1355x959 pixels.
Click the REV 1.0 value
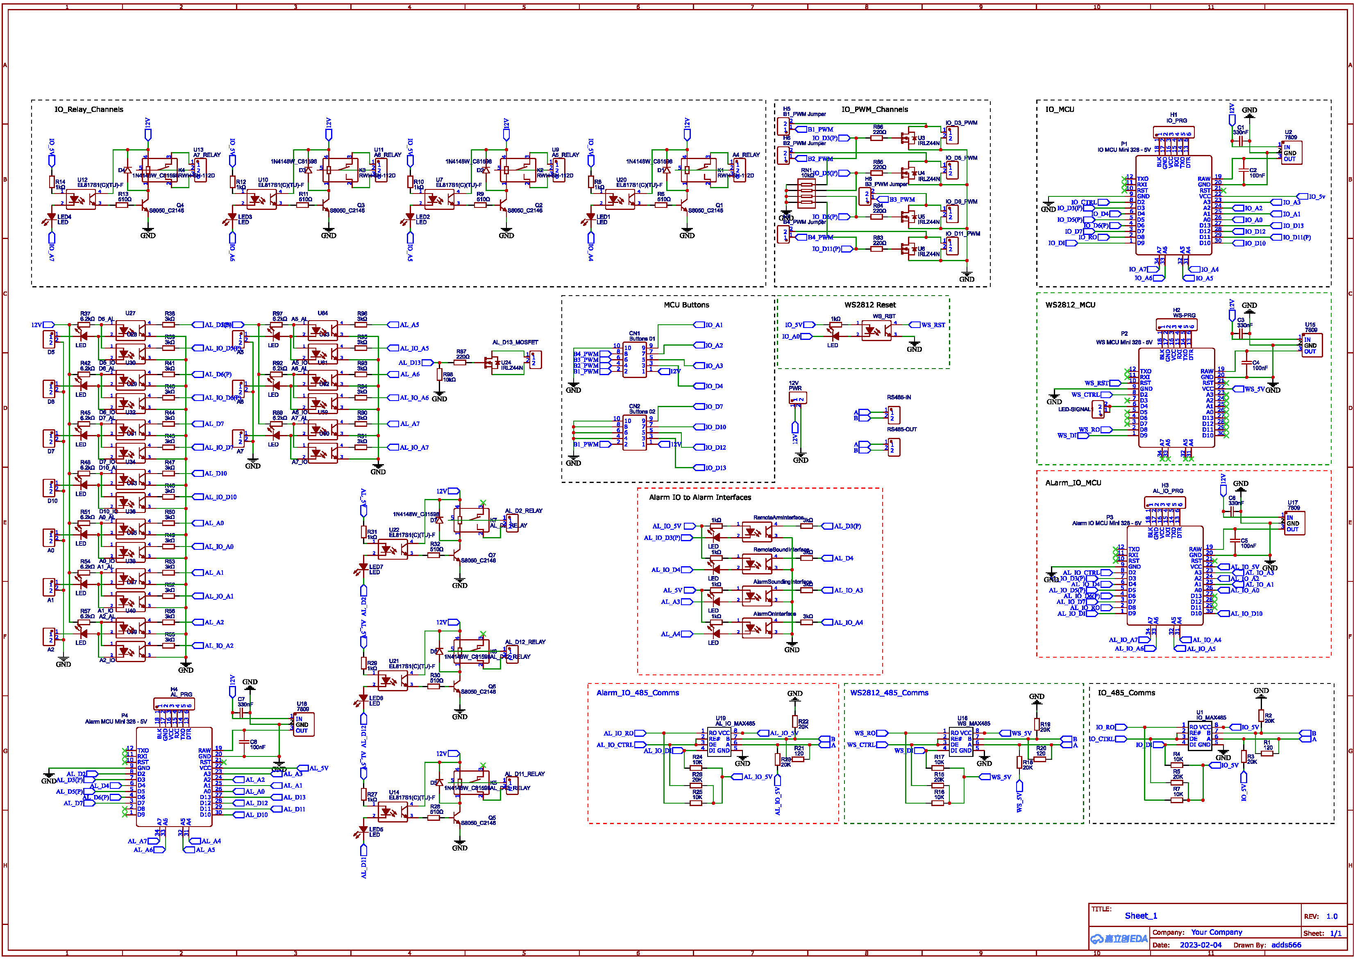pos(1331,916)
